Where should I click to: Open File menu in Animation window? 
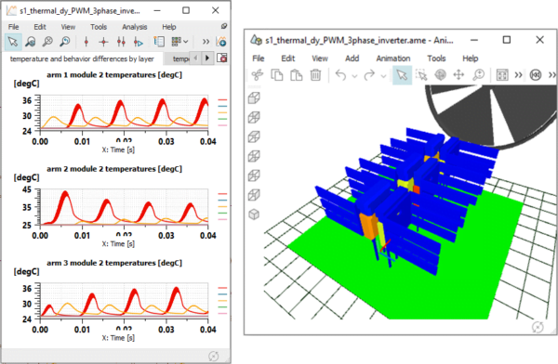[x=259, y=58]
